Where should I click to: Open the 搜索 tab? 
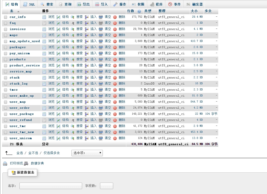point(47,4)
